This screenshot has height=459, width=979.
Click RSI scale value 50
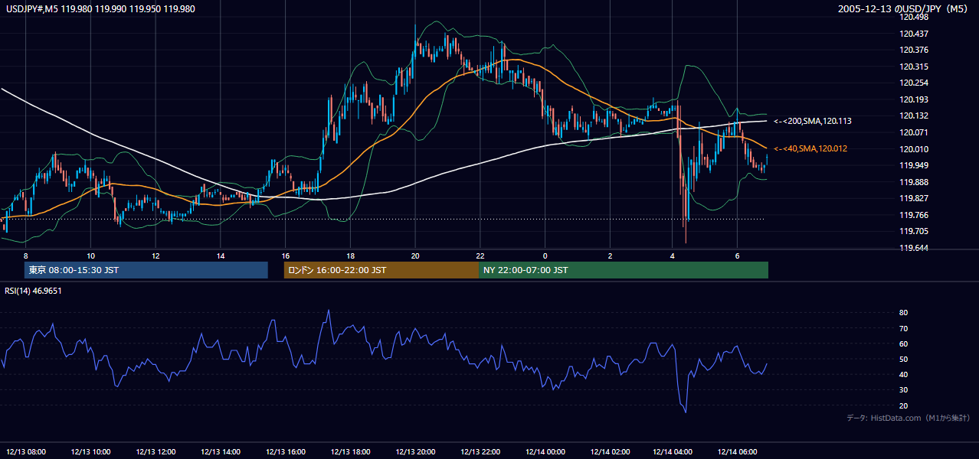tap(904, 359)
